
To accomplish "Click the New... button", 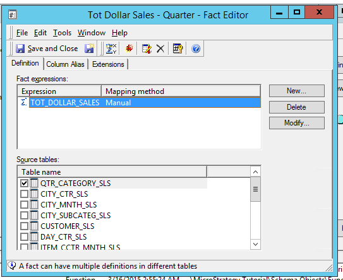I will pyautogui.click(x=297, y=91).
